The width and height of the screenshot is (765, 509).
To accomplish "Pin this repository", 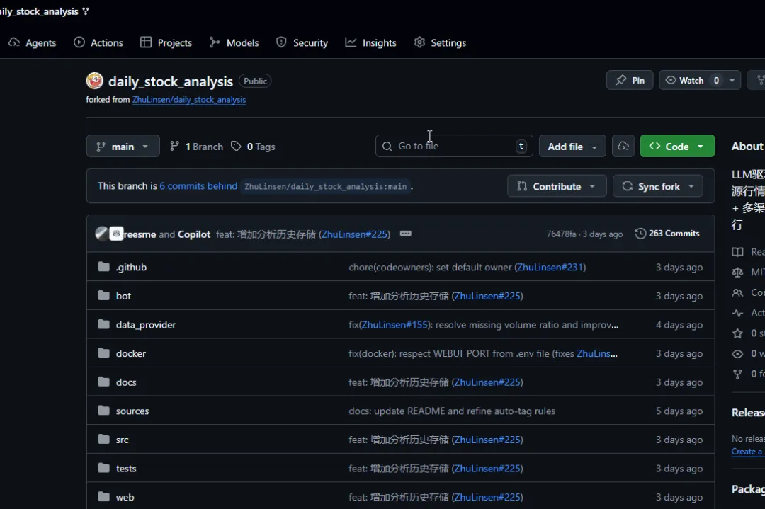I will pos(630,81).
